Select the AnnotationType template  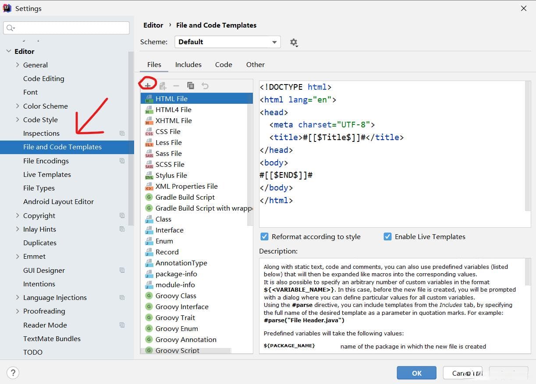pos(181,263)
